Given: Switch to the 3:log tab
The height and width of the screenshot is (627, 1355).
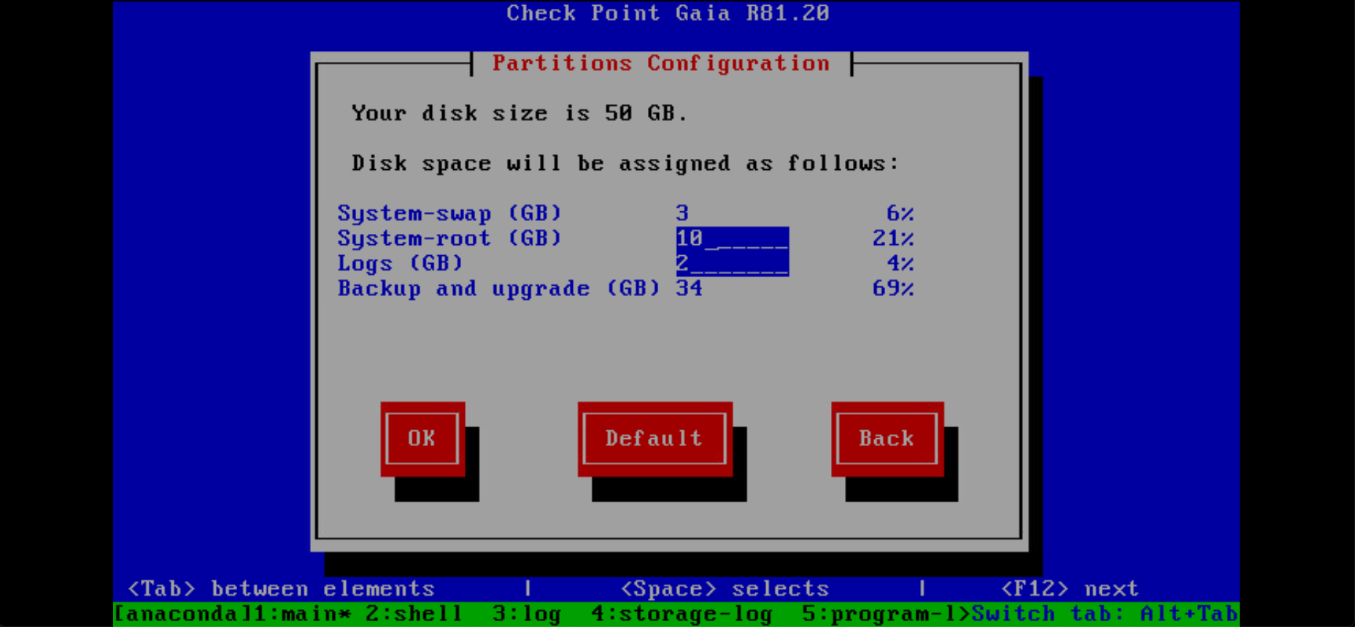Looking at the screenshot, I should point(526,614).
